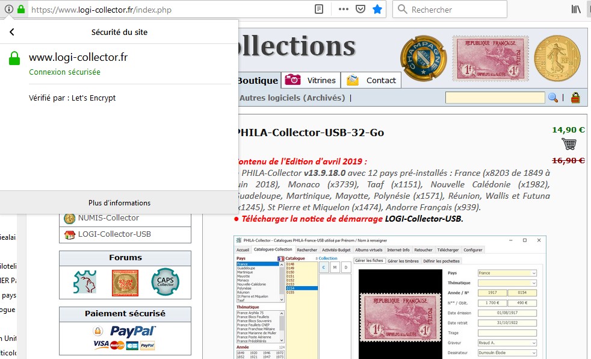Viewport: 591px width, 359px height.
Task: Select Catalogues-Collection tab in PHILA-Collector screenshot
Action: point(273,249)
